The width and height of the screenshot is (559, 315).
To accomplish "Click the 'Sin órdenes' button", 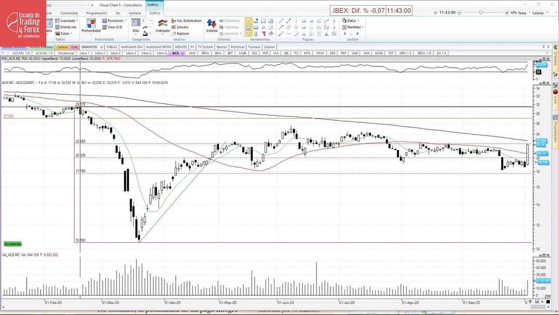I will (x=13, y=244).
